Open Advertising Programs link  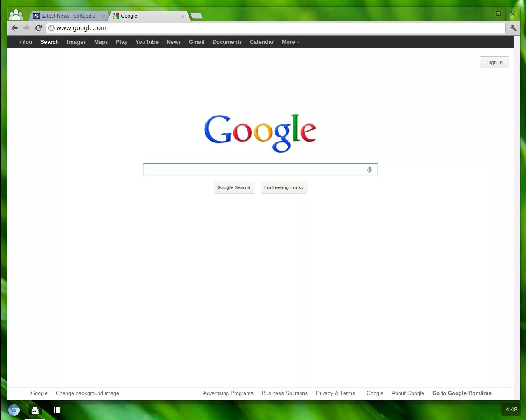coord(228,393)
